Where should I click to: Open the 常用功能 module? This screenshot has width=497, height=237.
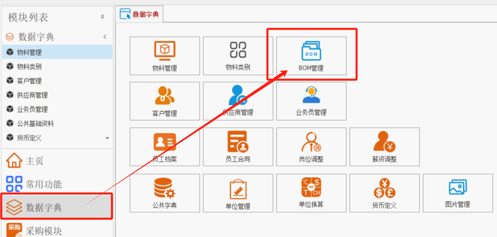coord(57,184)
